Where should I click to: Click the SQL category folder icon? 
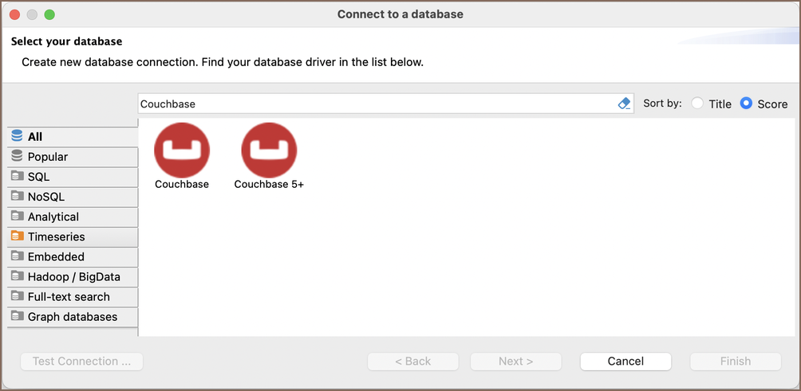tap(17, 177)
